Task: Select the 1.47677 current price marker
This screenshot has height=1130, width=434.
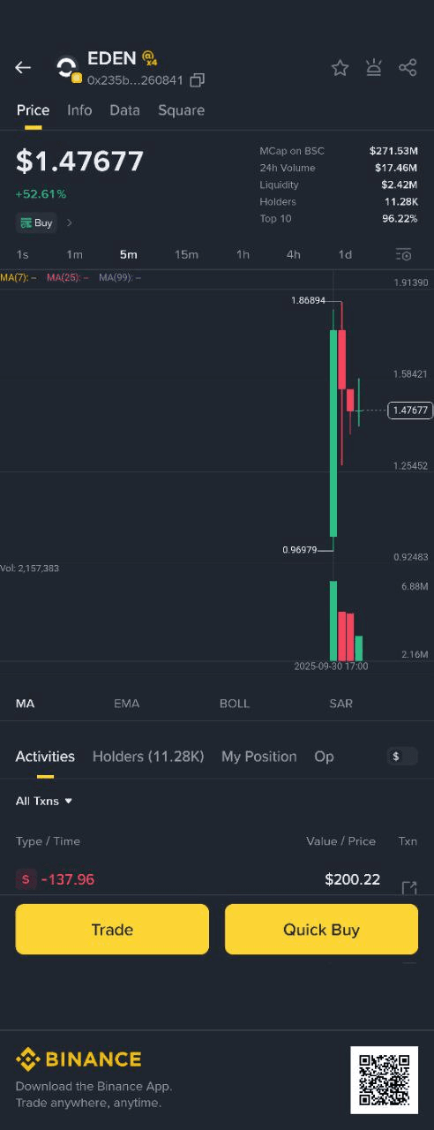Action: (x=410, y=410)
